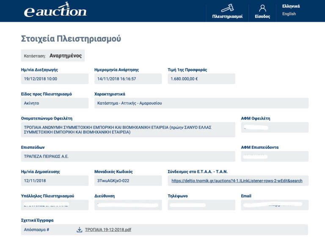Screen dimensions: 325x241
Task: Click the Email field
Action: click(274, 205)
